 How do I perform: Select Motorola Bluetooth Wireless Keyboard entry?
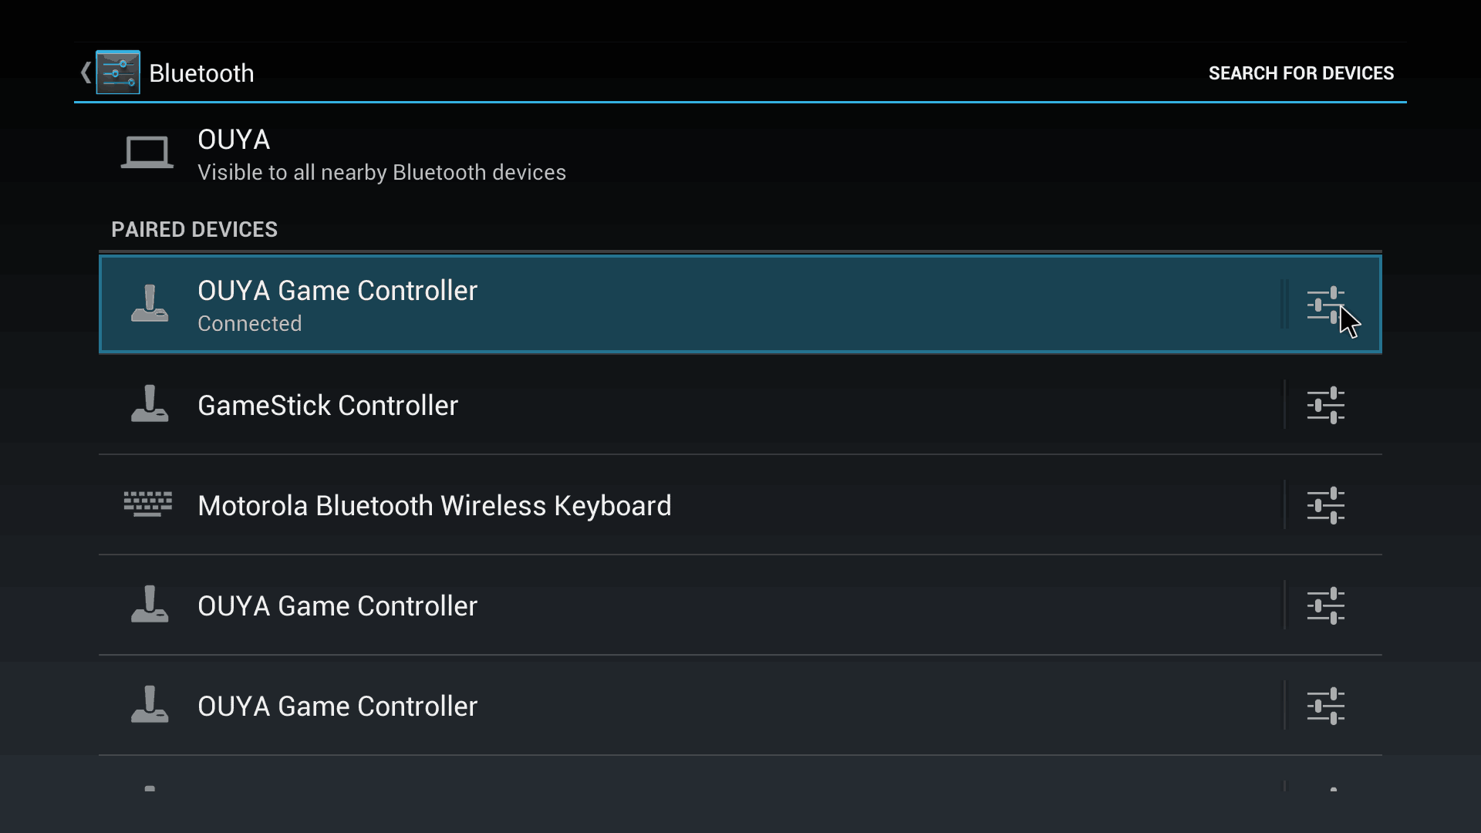[x=690, y=505]
